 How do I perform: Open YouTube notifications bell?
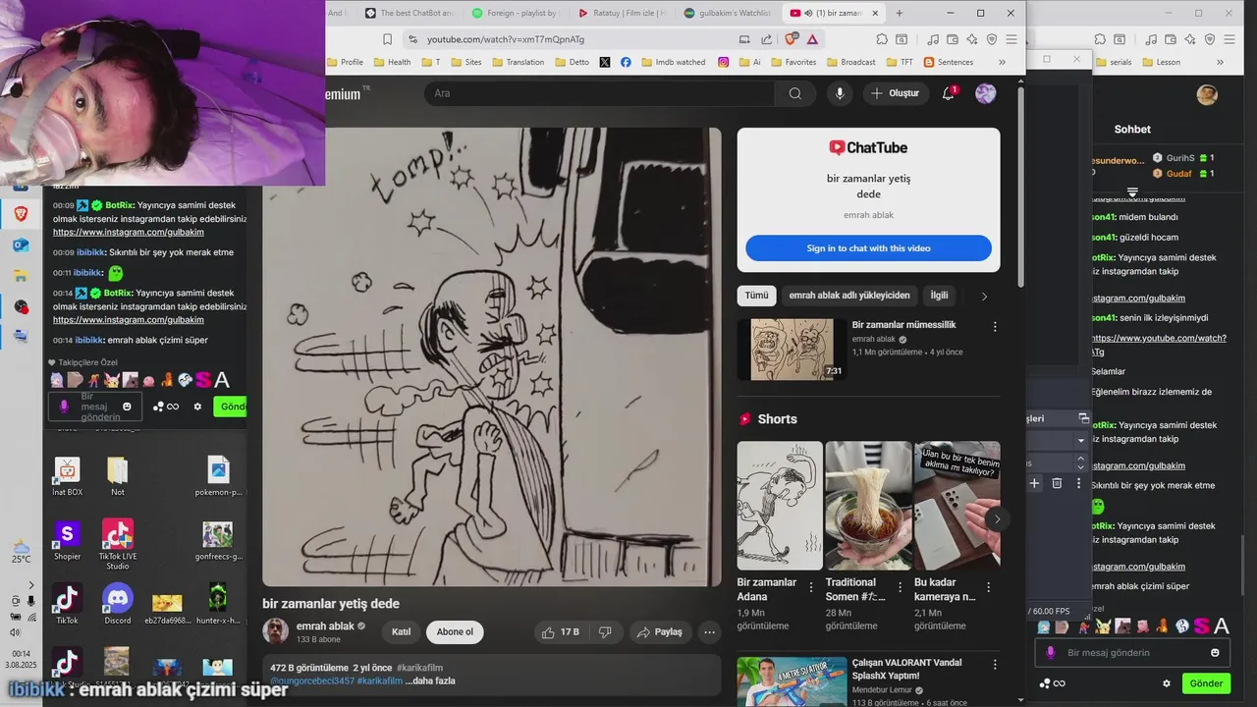(948, 93)
